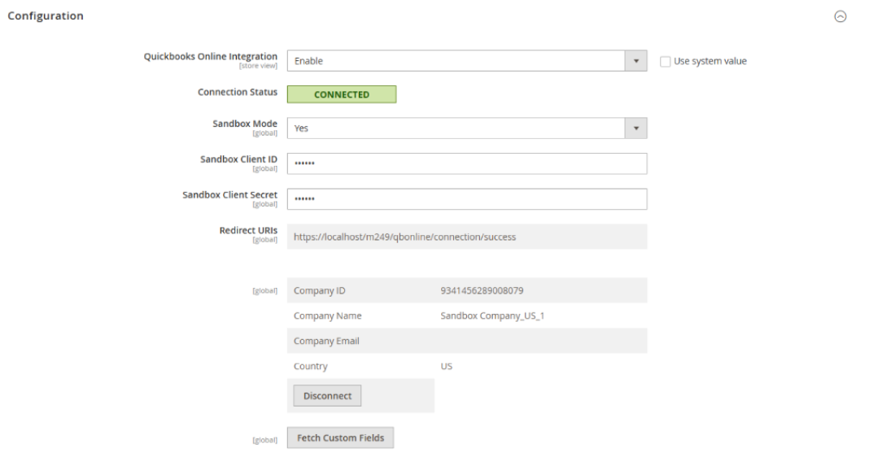Click the Quickbooks Online Integration label

click(x=210, y=57)
